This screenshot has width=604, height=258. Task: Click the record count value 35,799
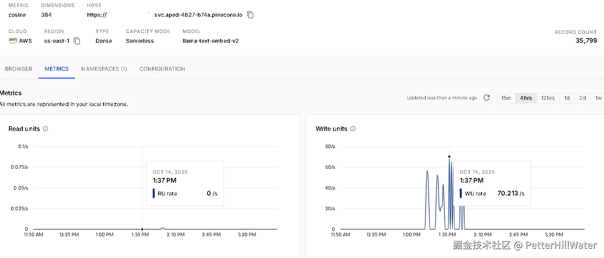[586, 40]
